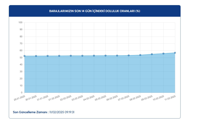Select the data point for 08.02.2025
Image resolution: width=200 pixels, height=122 pixels.
click(140, 55)
